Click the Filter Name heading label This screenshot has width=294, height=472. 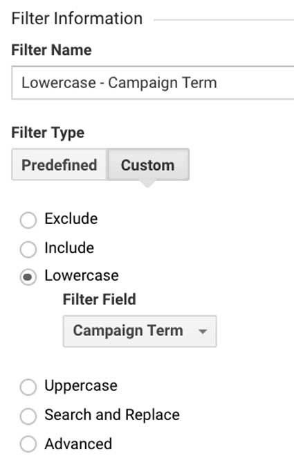pos(51,50)
